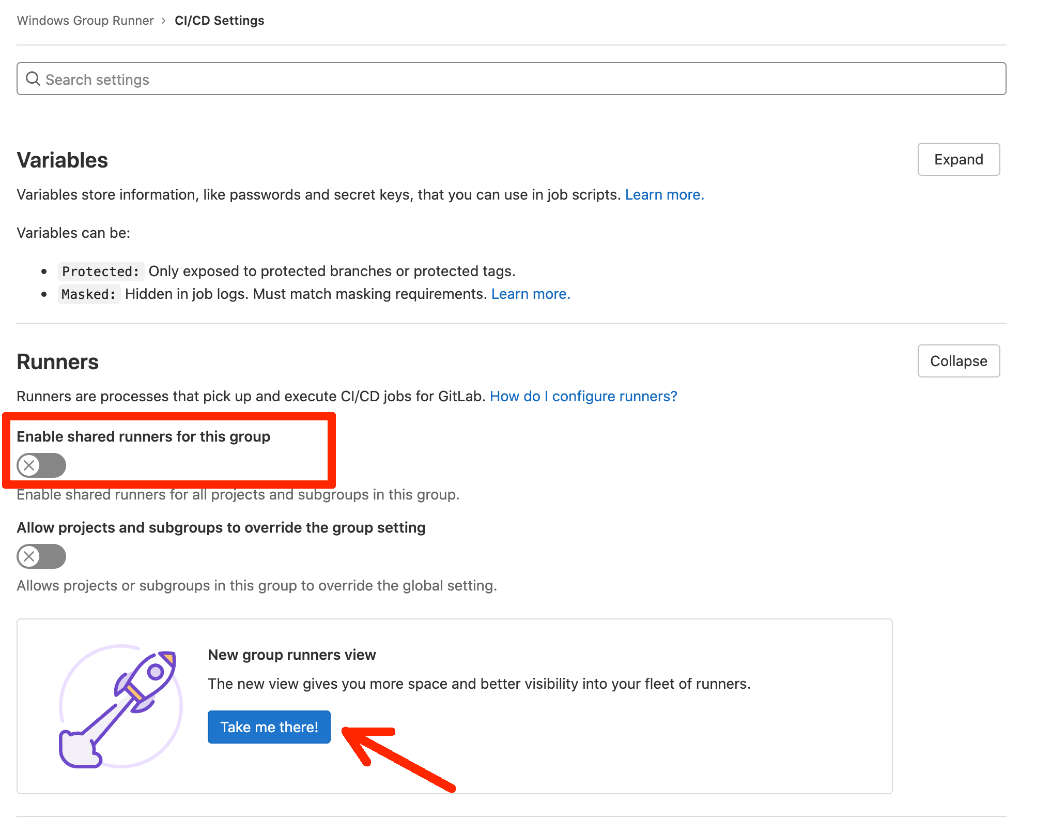Toggle Enable shared runners for this group
1051x817 pixels.
click(x=41, y=465)
